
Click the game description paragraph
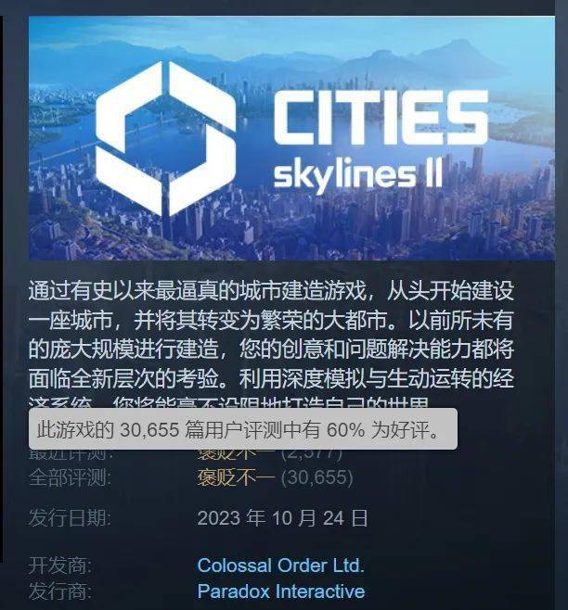(272, 342)
